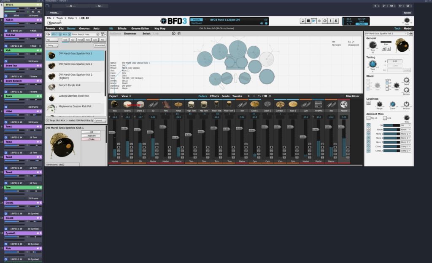Stop playback in BFD3 transport

tap(308, 21)
